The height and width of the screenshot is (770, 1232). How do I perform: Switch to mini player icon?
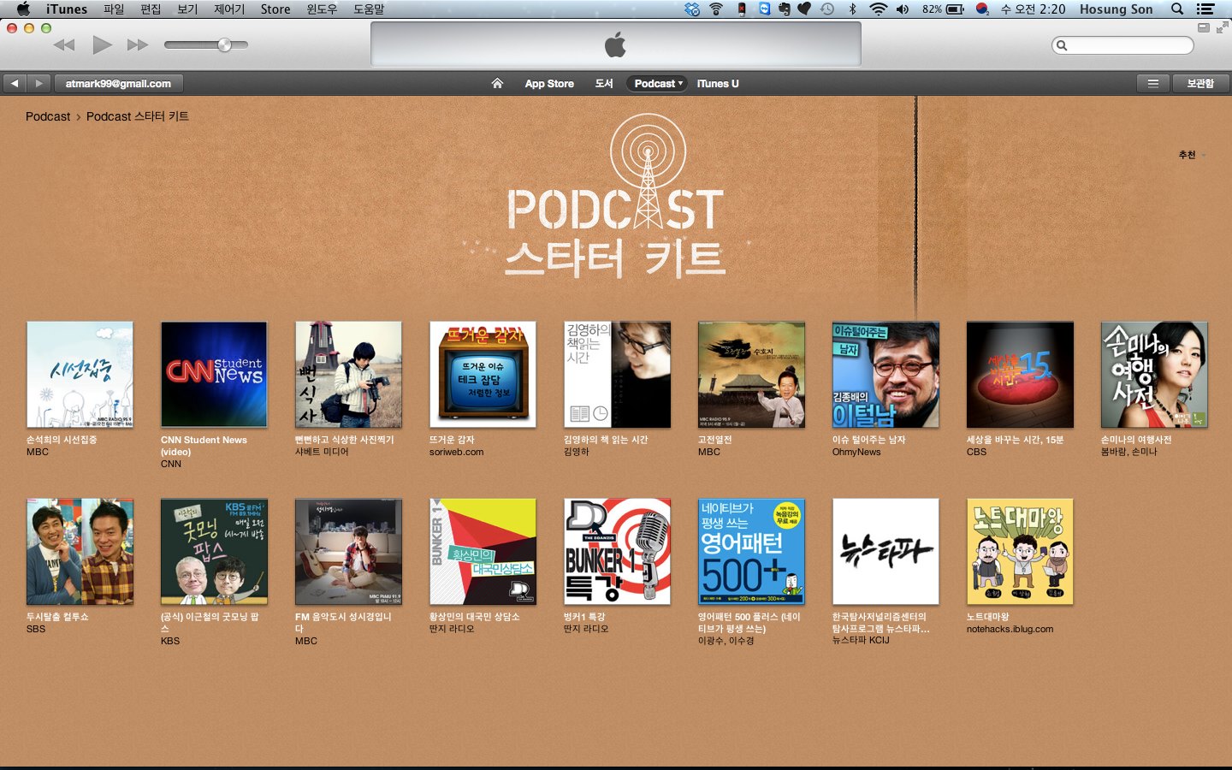click(x=1203, y=27)
